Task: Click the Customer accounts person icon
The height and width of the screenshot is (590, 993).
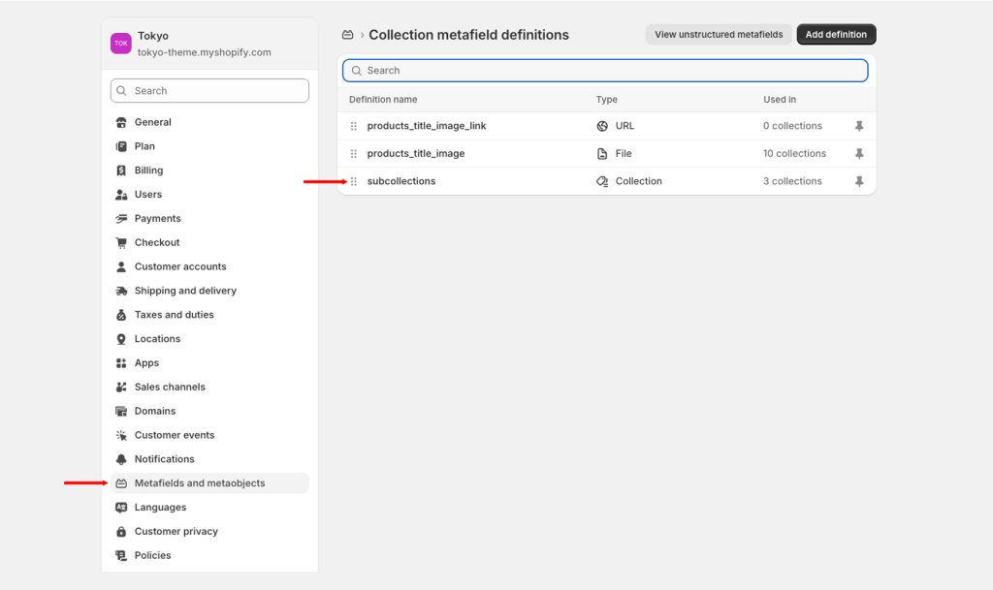Action: [x=121, y=266]
